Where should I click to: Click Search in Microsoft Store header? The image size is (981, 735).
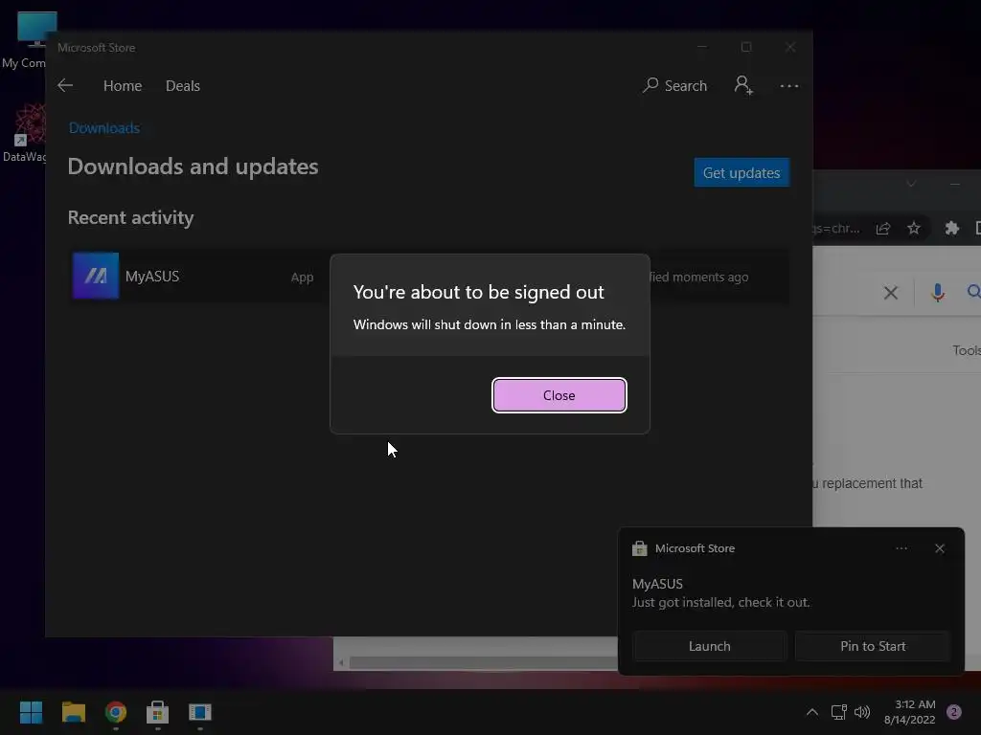pos(674,85)
